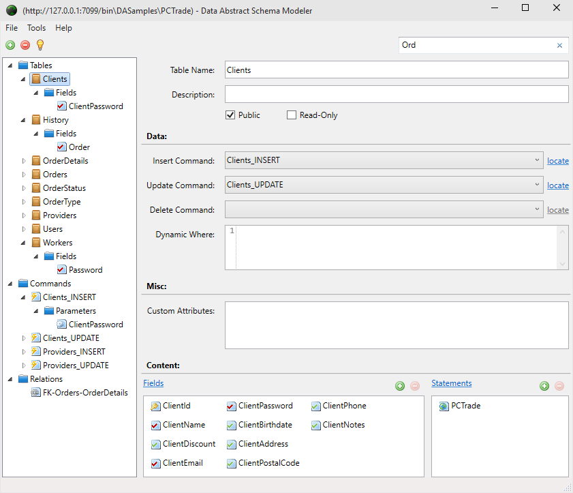Select the History table icon in tree
This screenshot has width=573, height=493.
tap(36, 120)
